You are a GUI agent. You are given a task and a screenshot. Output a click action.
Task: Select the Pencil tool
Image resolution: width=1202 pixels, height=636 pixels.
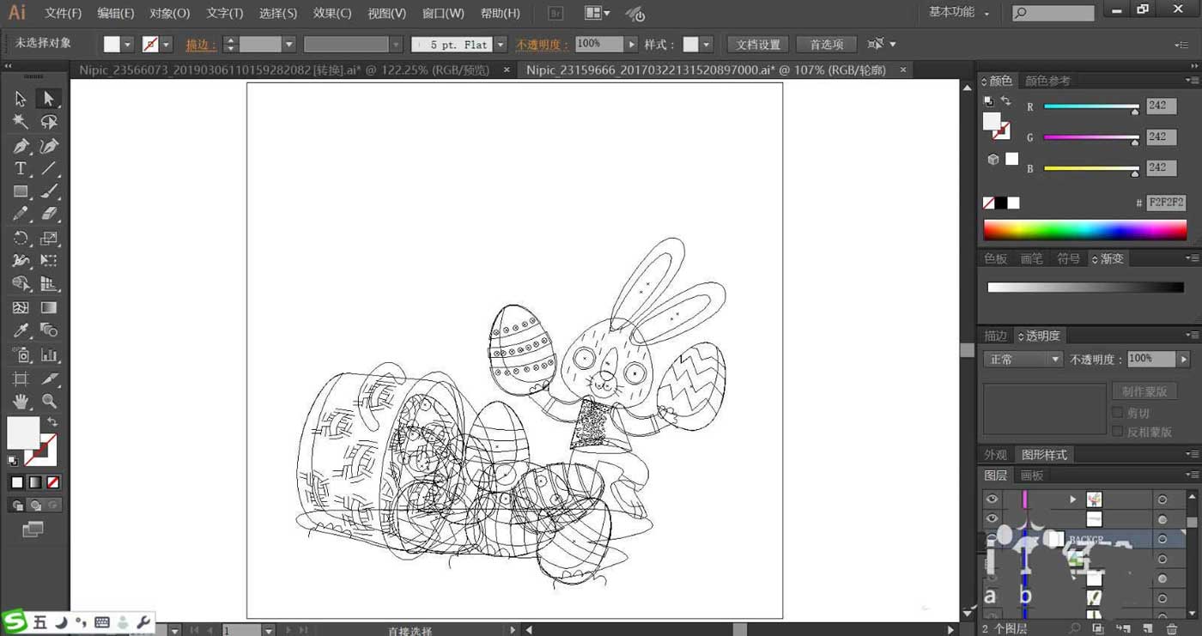pyautogui.click(x=21, y=214)
